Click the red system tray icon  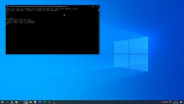click(165, 102)
